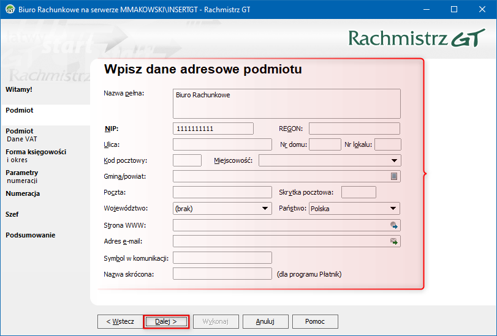Click the Kod pocztowy field

(187, 160)
